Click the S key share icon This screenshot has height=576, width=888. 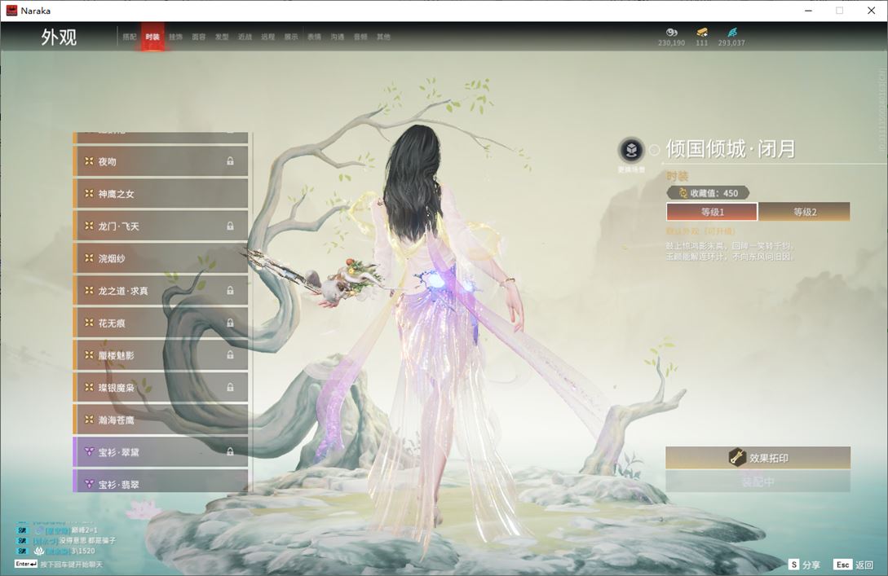click(794, 565)
